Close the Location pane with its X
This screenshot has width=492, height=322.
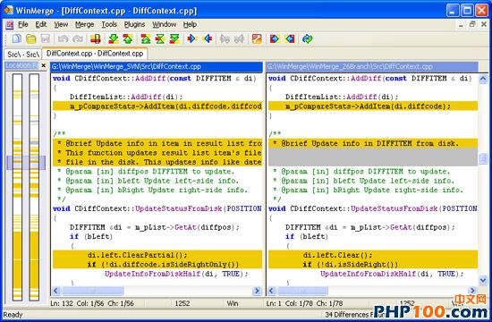(43, 65)
